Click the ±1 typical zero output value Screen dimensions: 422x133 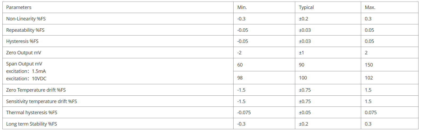[x=301, y=53]
